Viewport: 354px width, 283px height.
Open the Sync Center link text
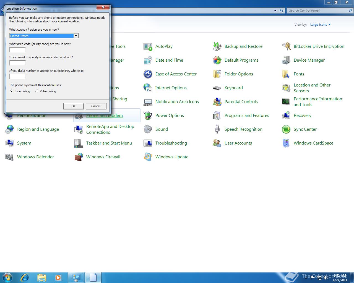point(305,129)
